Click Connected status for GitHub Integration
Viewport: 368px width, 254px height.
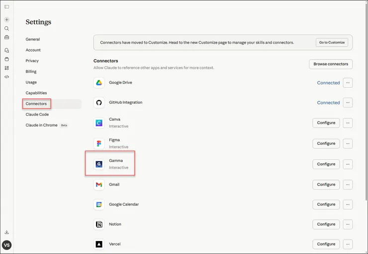328,103
